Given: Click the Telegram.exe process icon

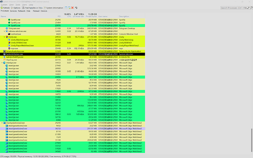Looking at the screenshot, I should [7, 28].
